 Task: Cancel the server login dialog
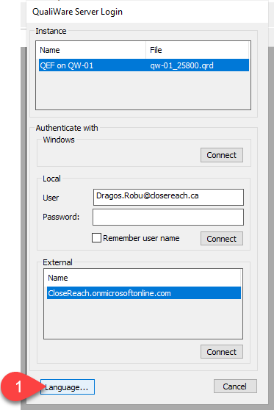coord(235,386)
